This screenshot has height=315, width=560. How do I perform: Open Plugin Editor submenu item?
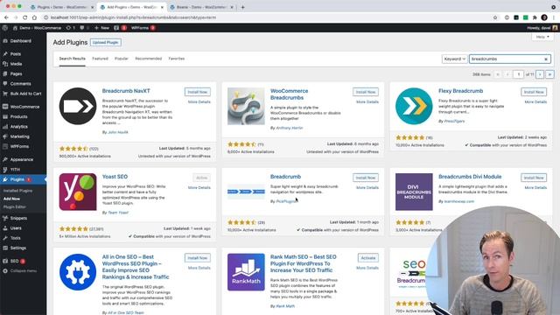pos(15,207)
